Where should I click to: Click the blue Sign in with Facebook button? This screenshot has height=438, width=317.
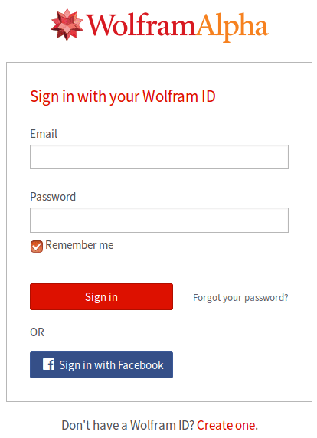tap(101, 364)
